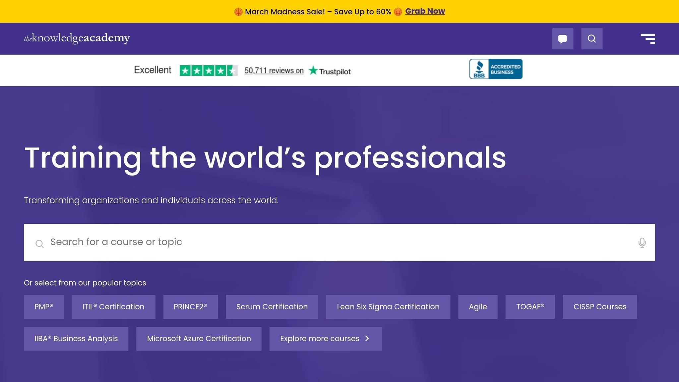This screenshot has width=679, height=382.
Task: Choose the PRINCE2® topic
Action: coord(190,307)
